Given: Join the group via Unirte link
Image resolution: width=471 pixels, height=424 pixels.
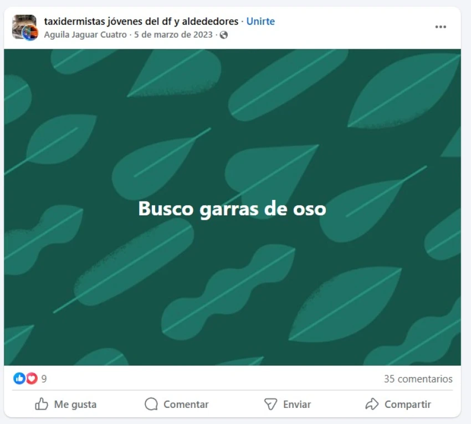Looking at the screenshot, I should 260,21.
